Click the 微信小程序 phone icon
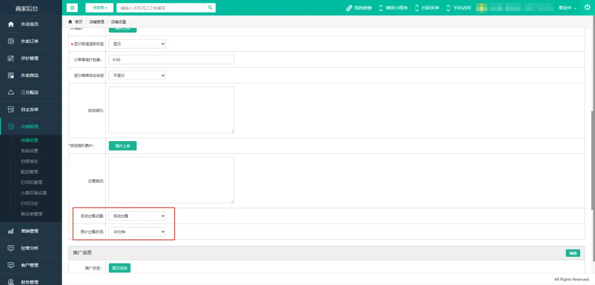Screen dimensions: 595x285 [381, 8]
